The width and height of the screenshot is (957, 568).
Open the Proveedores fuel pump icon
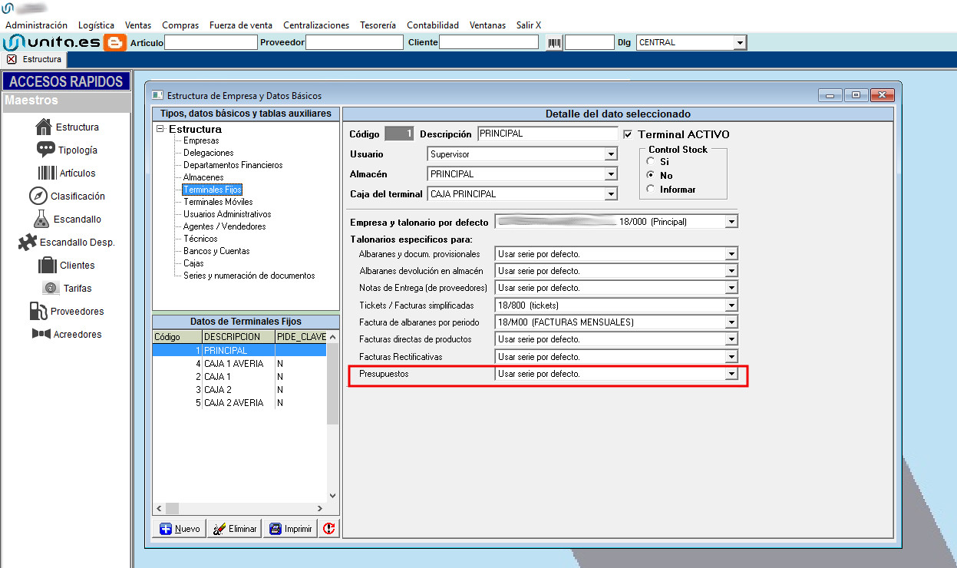(x=38, y=311)
